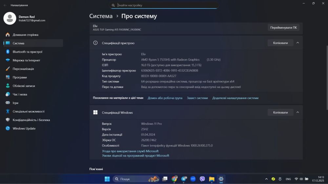328x184 pixels.
Task: Open File Explorer from the taskbar
Action: click(212, 179)
